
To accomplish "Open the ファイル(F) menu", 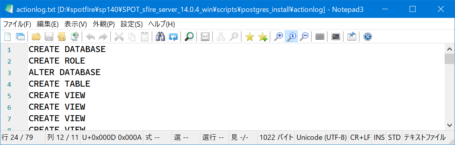I will (x=17, y=24).
